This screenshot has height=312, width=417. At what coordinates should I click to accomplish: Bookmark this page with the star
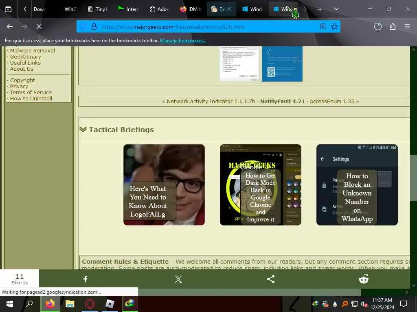[334, 26]
